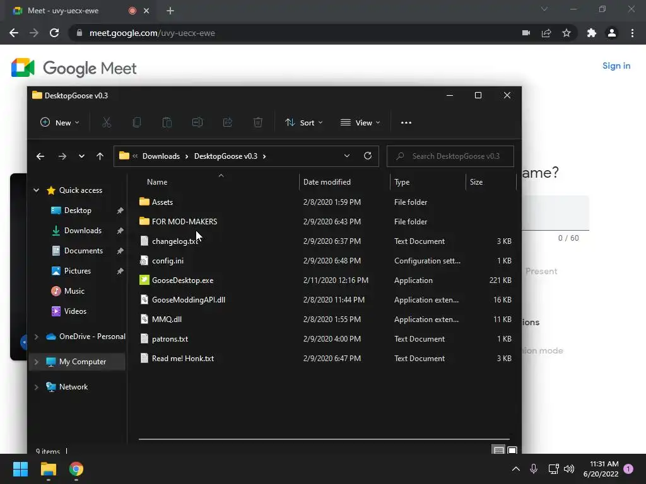Screen dimensions: 646x484
Task: Click the Chrome icon on the taskbar
Action: coord(76,469)
